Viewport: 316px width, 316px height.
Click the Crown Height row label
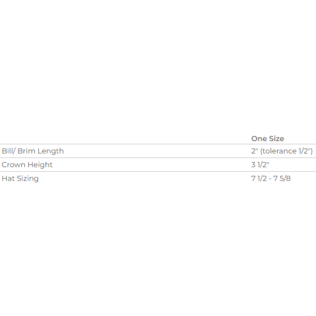(x=27, y=165)
